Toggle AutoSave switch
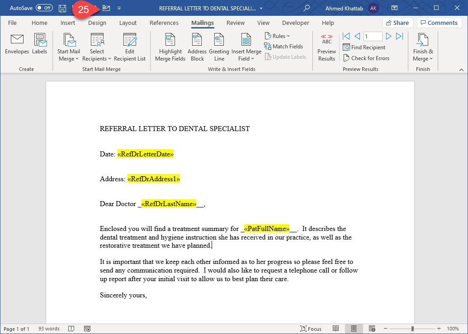Screen dimensions: 468x334 click(44, 8)
